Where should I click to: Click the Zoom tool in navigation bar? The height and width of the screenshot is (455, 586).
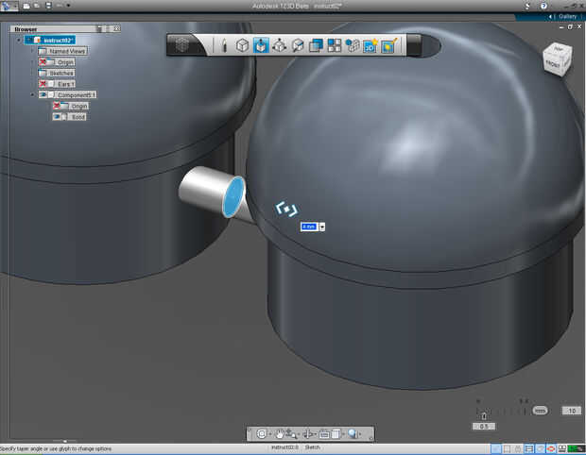(x=291, y=433)
